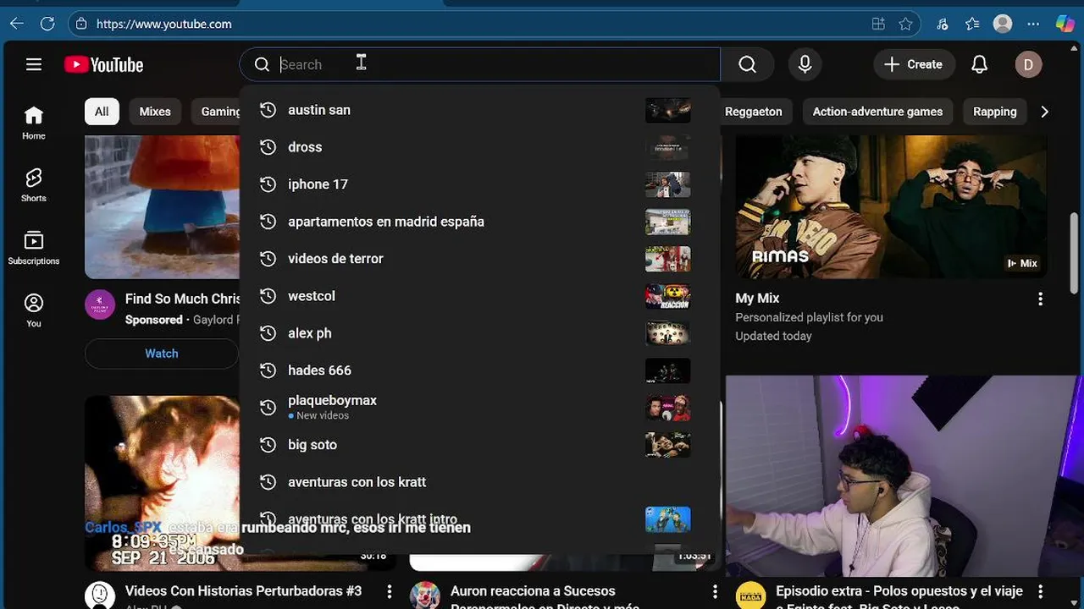Open options for Videos Con Historias Perturbadoras
The width and height of the screenshot is (1084, 609).
[x=390, y=591]
